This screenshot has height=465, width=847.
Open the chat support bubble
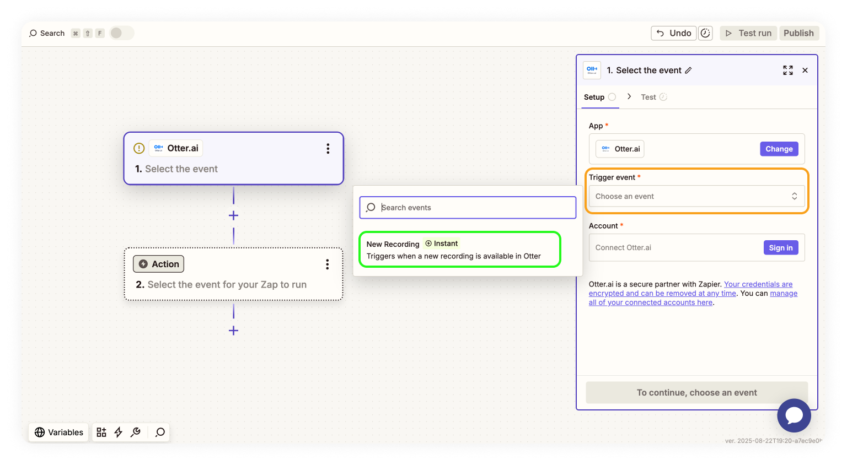tap(794, 415)
